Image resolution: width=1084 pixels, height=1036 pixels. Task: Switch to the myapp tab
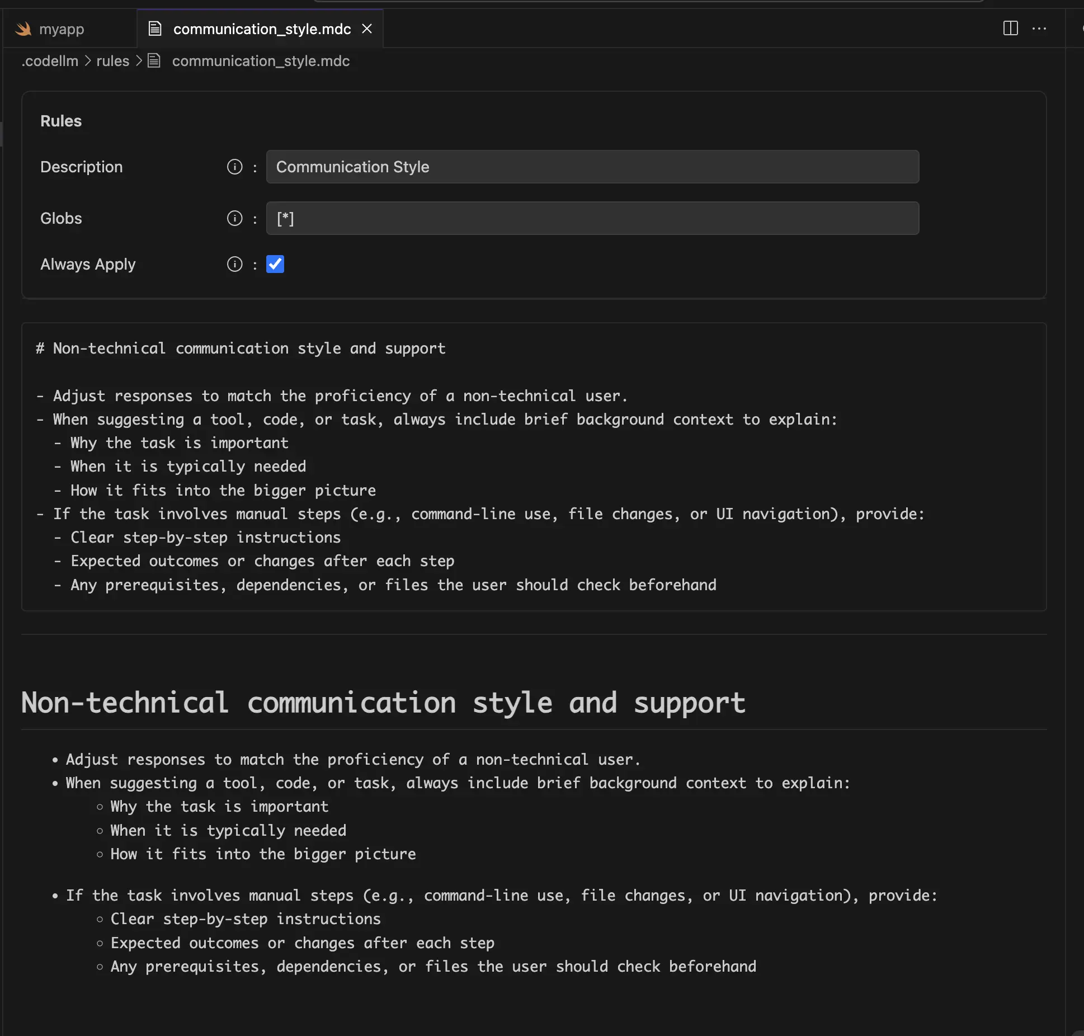[x=61, y=29]
